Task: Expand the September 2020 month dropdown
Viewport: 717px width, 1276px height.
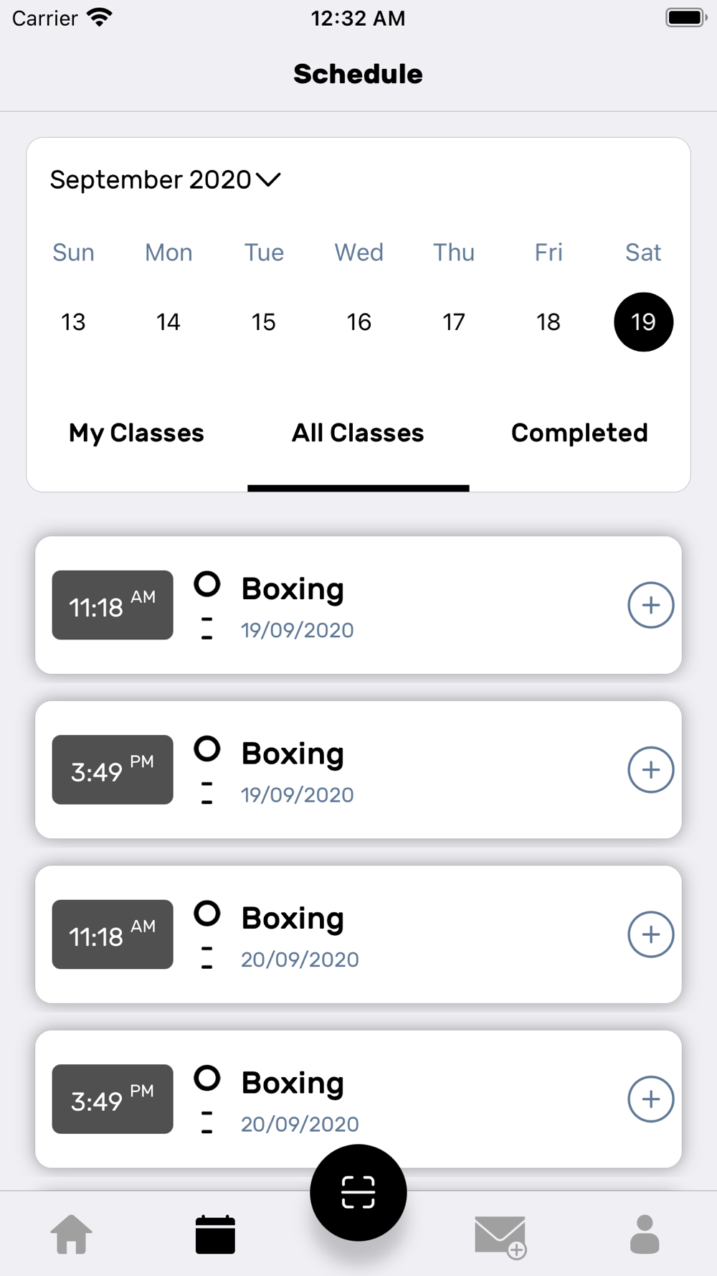Action: tap(166, 179)
